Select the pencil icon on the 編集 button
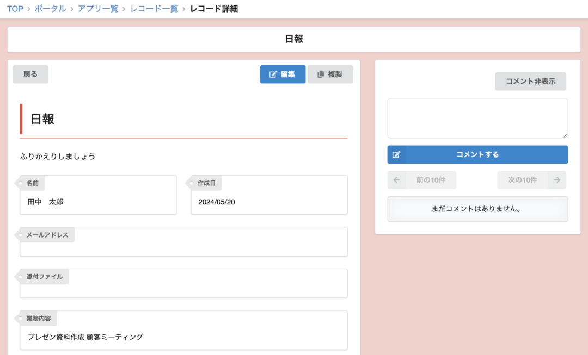588x355 pixels. pyautogui.click(x=273, y=74)
